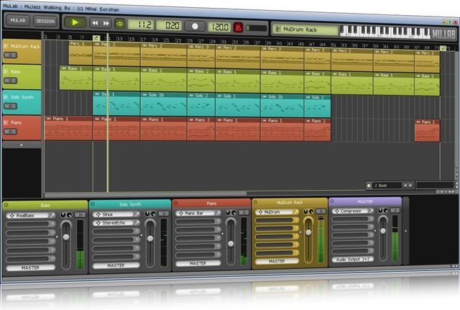460x310 pixels.
Task: Click the on-screen piano keyboard
Action: (385, 32)
